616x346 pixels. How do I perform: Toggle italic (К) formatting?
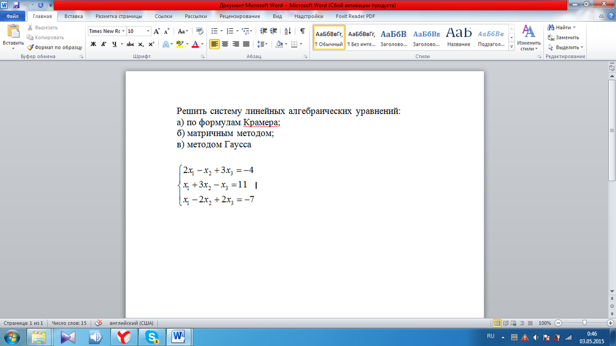104,44
